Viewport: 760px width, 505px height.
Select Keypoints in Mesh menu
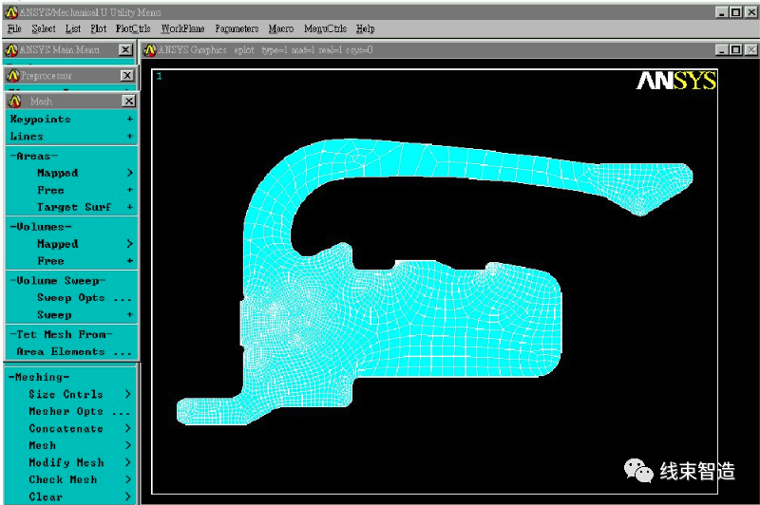pos(71,119)
